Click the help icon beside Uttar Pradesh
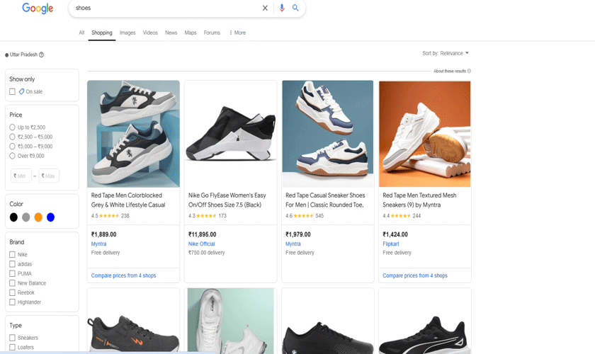595x354 pixels. click(x=42, y=55)
